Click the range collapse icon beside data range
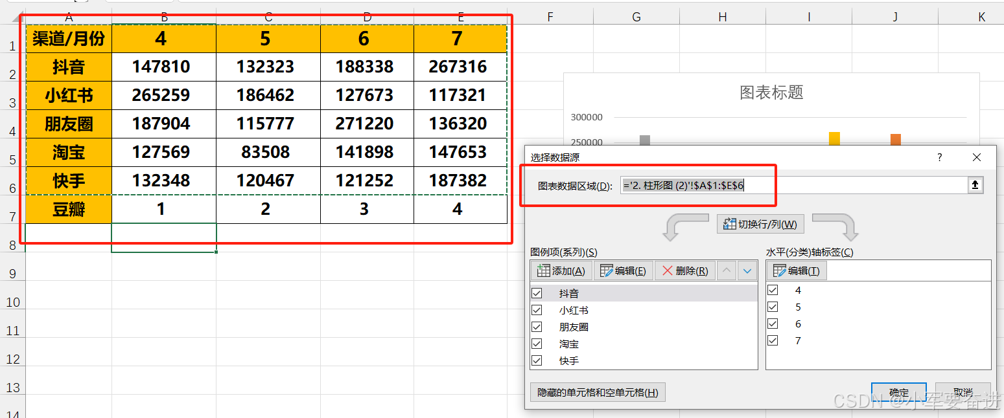This screenshot has width=1004, height=418. [x=975, y=186]
